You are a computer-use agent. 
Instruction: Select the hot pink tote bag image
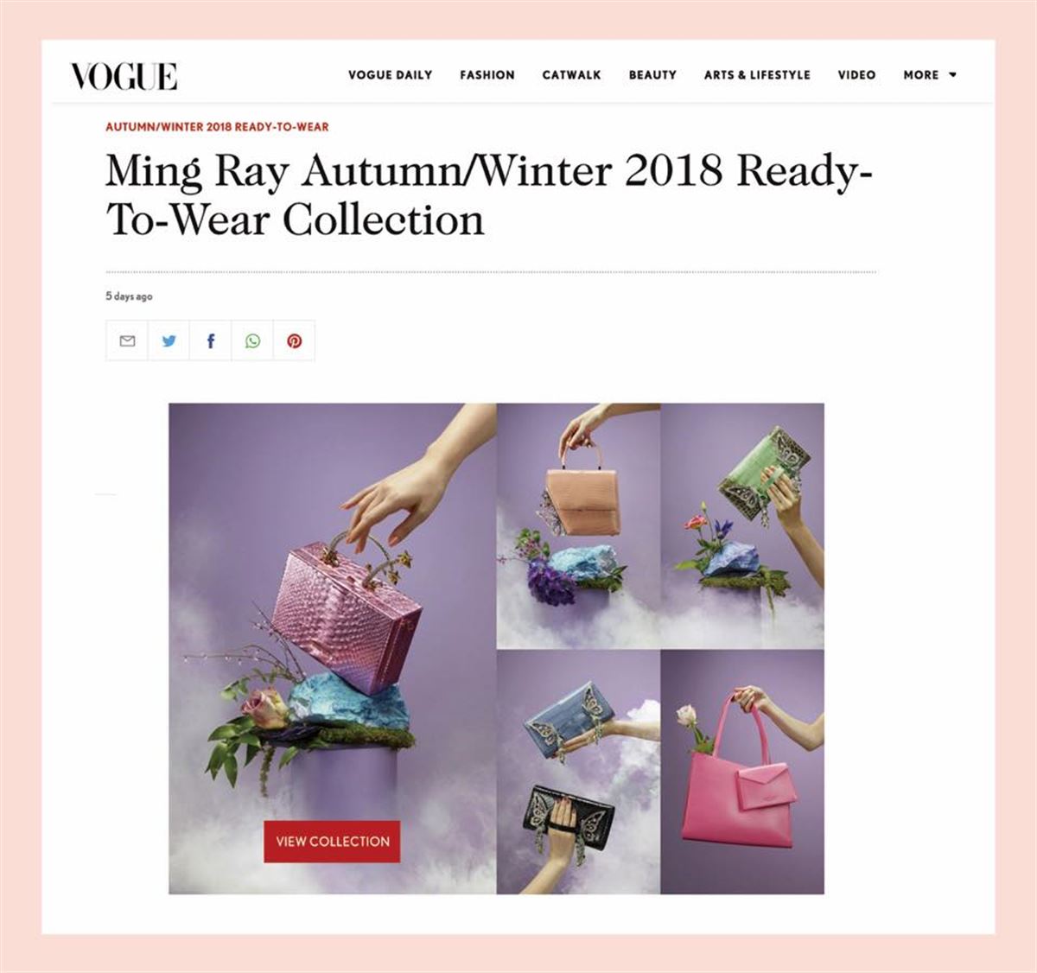tap(742, 772)
